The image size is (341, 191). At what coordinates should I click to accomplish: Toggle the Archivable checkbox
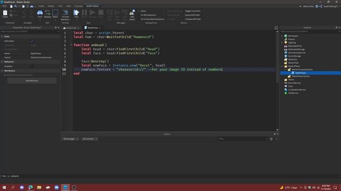pos(32,41)
